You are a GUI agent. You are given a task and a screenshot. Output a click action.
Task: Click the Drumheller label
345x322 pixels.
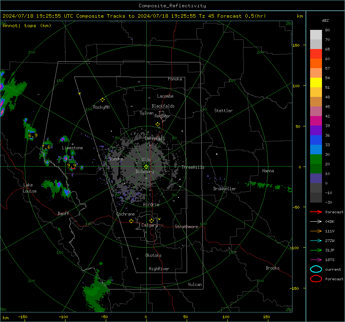click(225, 189)
